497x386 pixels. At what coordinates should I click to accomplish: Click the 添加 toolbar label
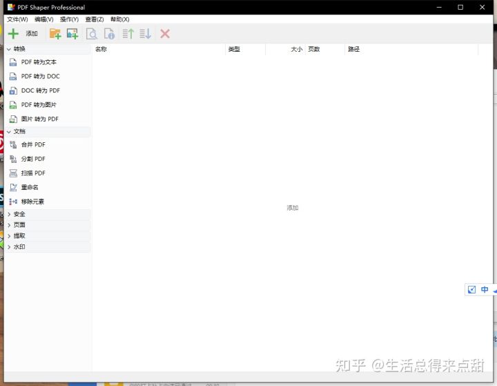(x=32, y=34)
